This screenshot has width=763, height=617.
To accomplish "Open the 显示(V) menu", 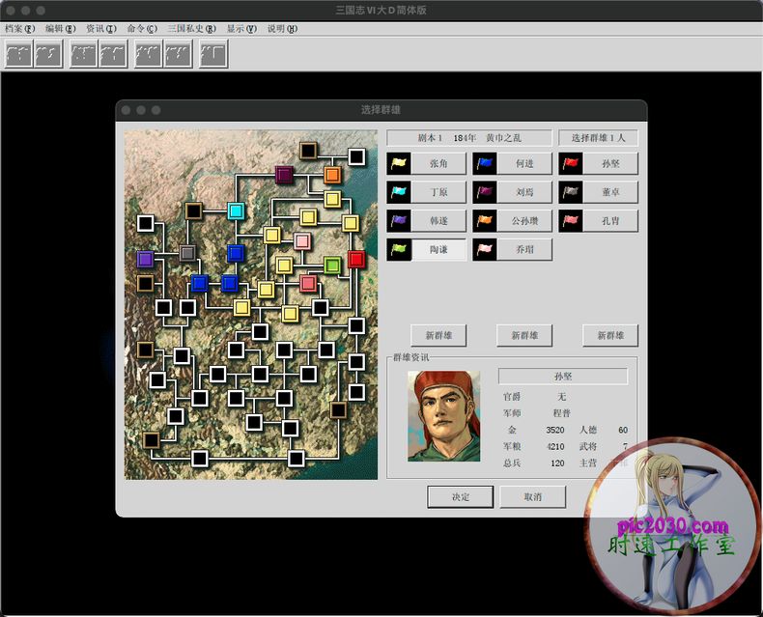I will click(x=241, y=29).
